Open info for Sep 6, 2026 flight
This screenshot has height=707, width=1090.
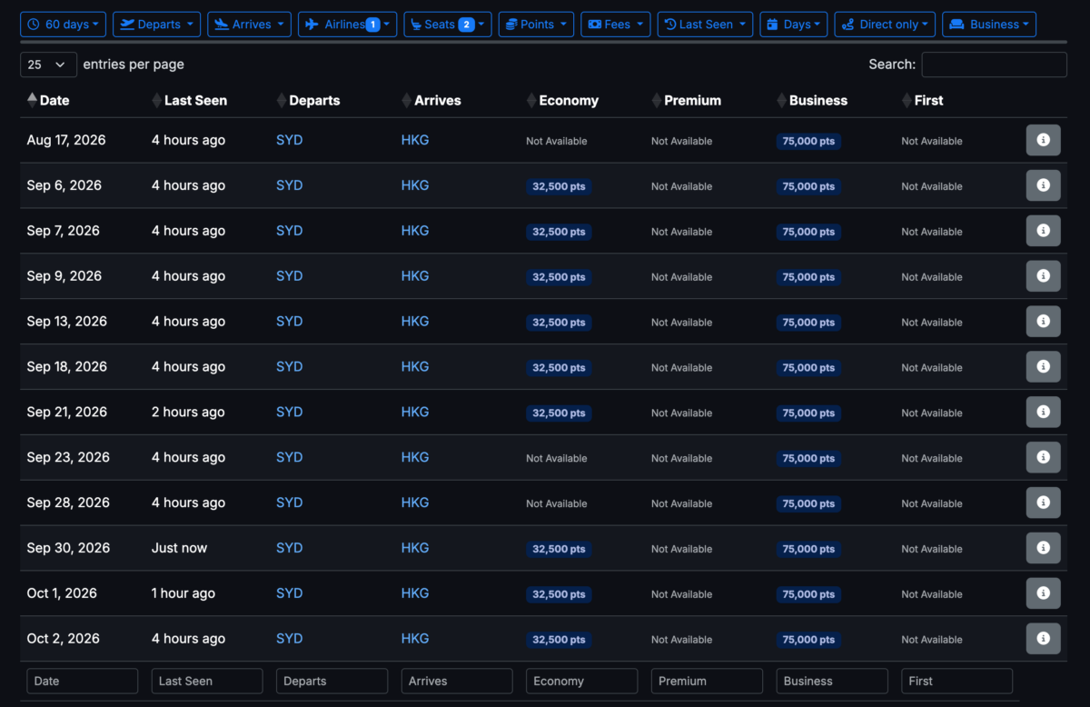(1043, 185)
